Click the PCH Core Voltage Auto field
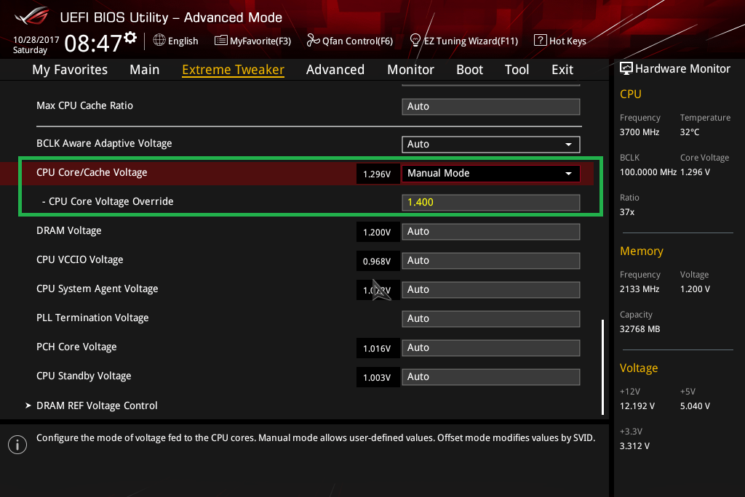Screen dimensions: 745x497 coord(491,348)
